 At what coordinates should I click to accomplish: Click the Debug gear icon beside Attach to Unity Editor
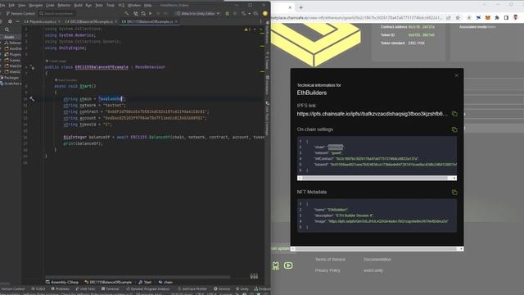point(228,13)
